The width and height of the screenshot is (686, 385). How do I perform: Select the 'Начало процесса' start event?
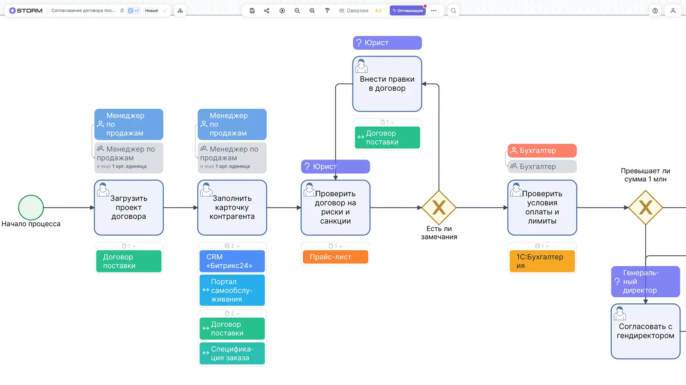31,207
